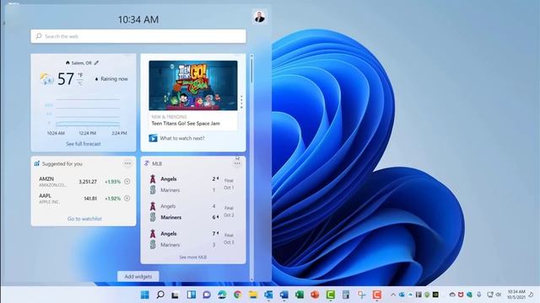Image resolution: width=540 pixels, height=303 pixels.
Task: Open What to watch next? link
Action: point(182,138)
